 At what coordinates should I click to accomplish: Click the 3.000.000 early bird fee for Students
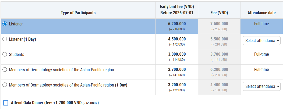177,54
